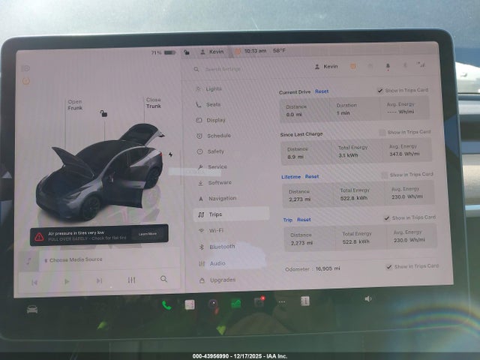Reset the Current Drive stats
The height and width of the screenshot is (360, 480).
pos(322,91)
